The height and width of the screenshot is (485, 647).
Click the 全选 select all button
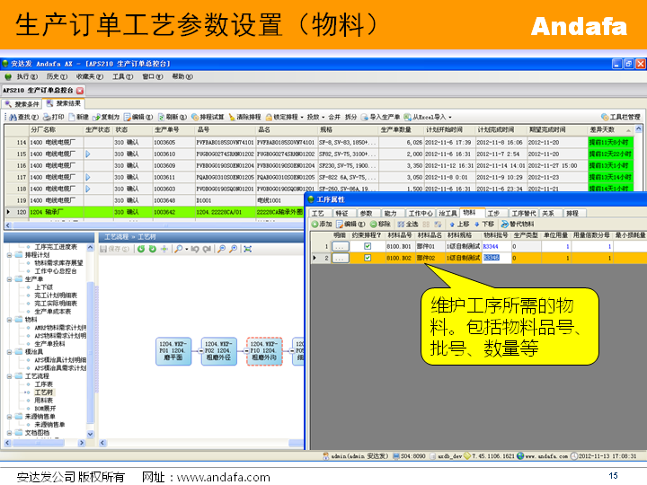click(x=406, y=224)
